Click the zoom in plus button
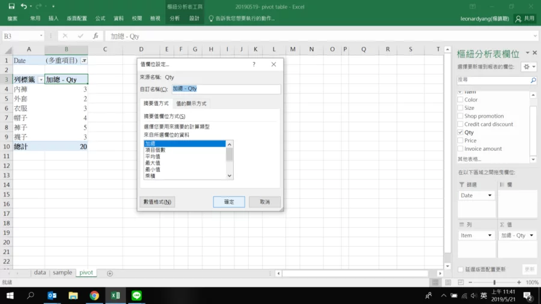This screenshot has height=304, width=541. [519, 282]
